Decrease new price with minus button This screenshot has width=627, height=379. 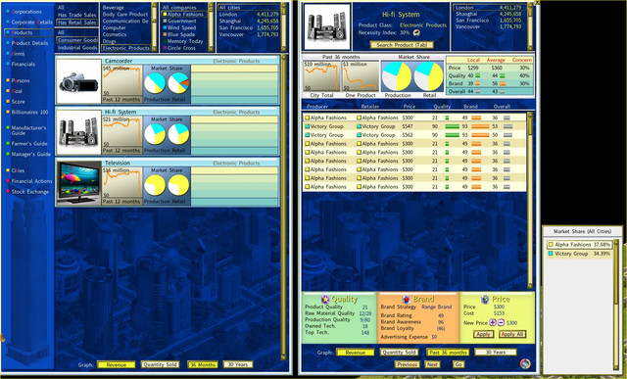pos(501,322)
